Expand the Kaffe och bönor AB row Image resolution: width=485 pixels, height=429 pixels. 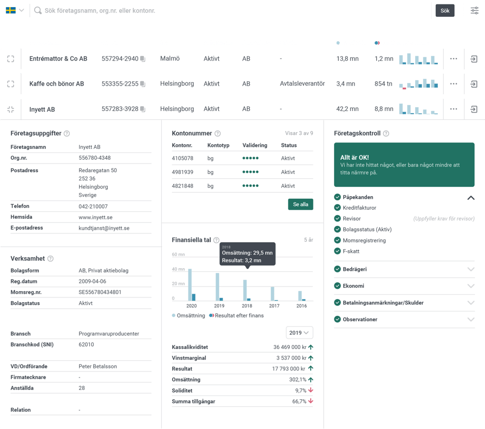tap(10, 84)
